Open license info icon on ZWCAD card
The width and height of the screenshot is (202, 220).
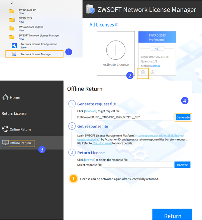coord(153,72)
